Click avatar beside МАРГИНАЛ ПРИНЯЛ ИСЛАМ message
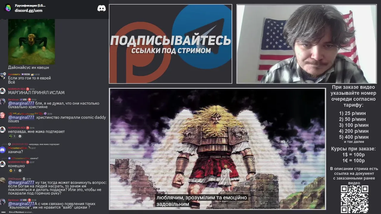The image size is (381, 214). point(3,91)
